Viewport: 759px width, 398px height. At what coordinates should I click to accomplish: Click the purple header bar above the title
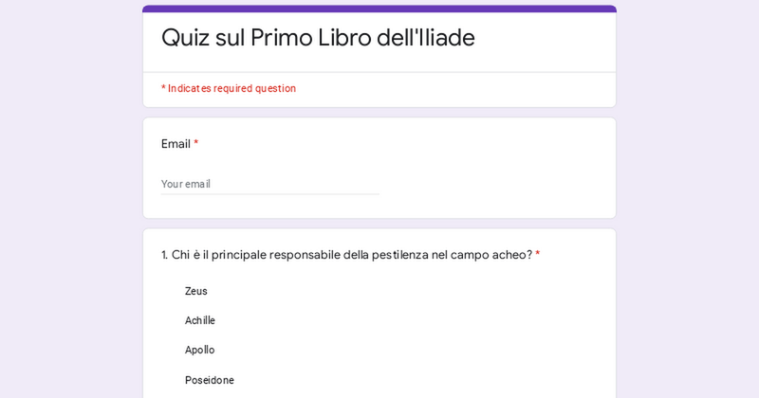pos(379,9)
